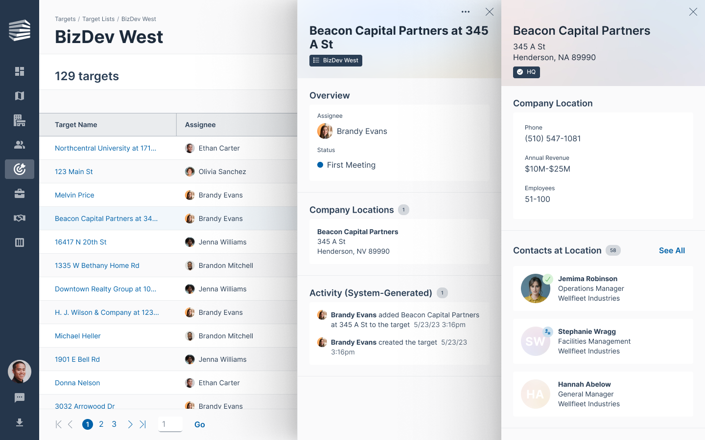Screen dimensions: 705x440
Task: Click the download icon in sidebar
Action: 20,422
